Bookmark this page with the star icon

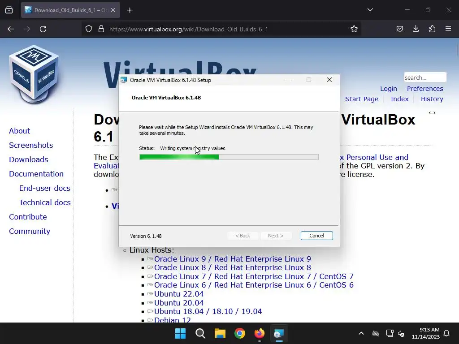click(354, 29)
